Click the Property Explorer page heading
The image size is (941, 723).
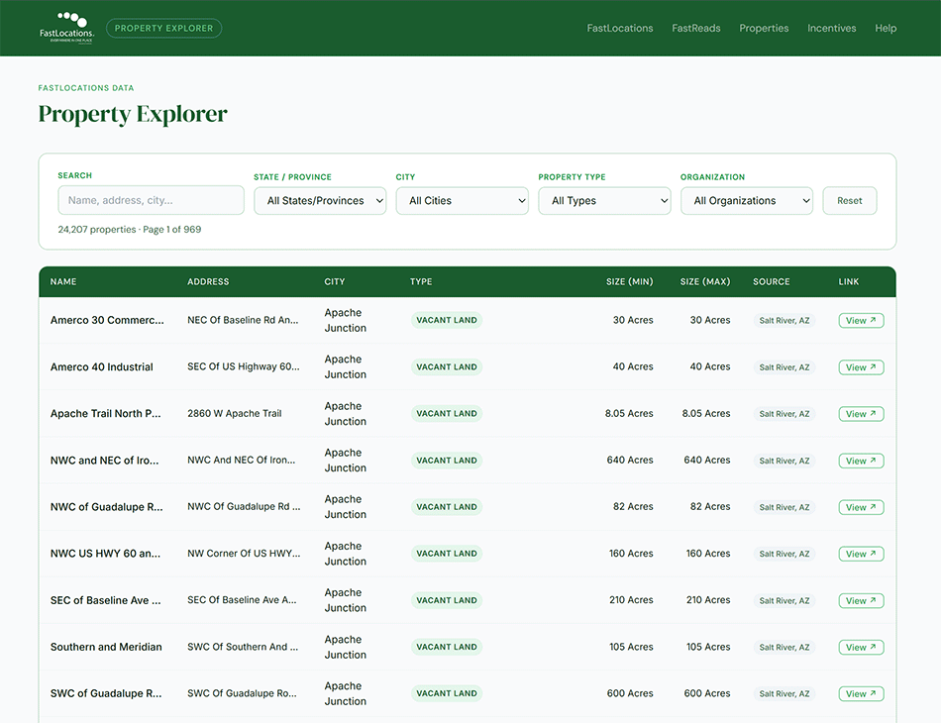tap(133, 114)
